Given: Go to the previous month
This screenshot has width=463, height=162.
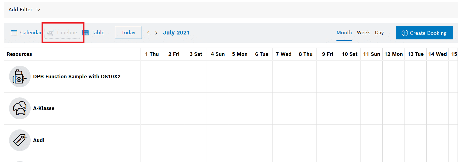Looking at the screenshot, I should click(x=148, y=33).
